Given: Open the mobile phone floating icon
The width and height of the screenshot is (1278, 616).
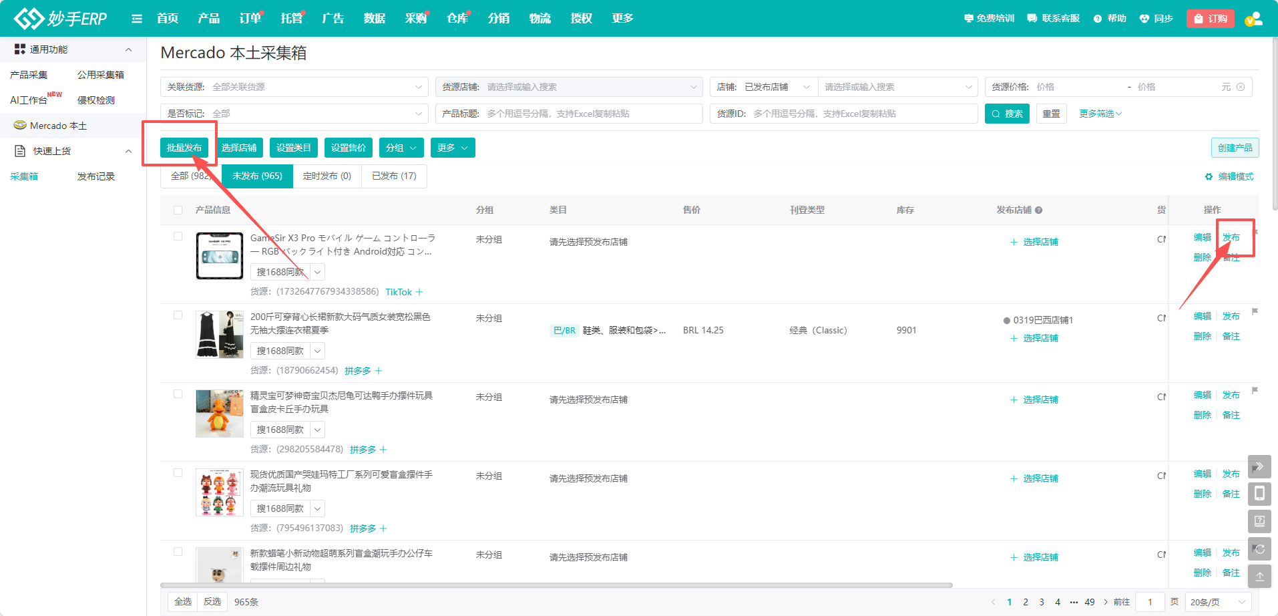Looking at the screenshot, I should pyautogui.click(x=1259, y=494).
